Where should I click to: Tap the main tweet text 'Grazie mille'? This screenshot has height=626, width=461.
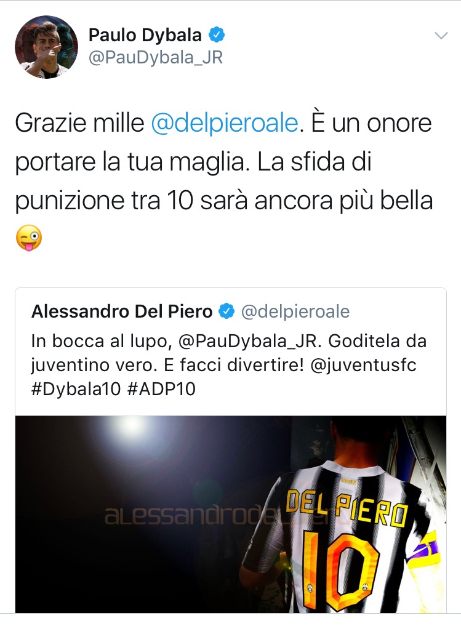79,123
